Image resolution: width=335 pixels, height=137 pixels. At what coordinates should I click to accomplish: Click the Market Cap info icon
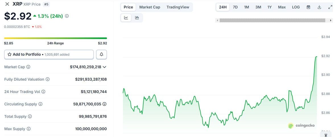[28, 67]
